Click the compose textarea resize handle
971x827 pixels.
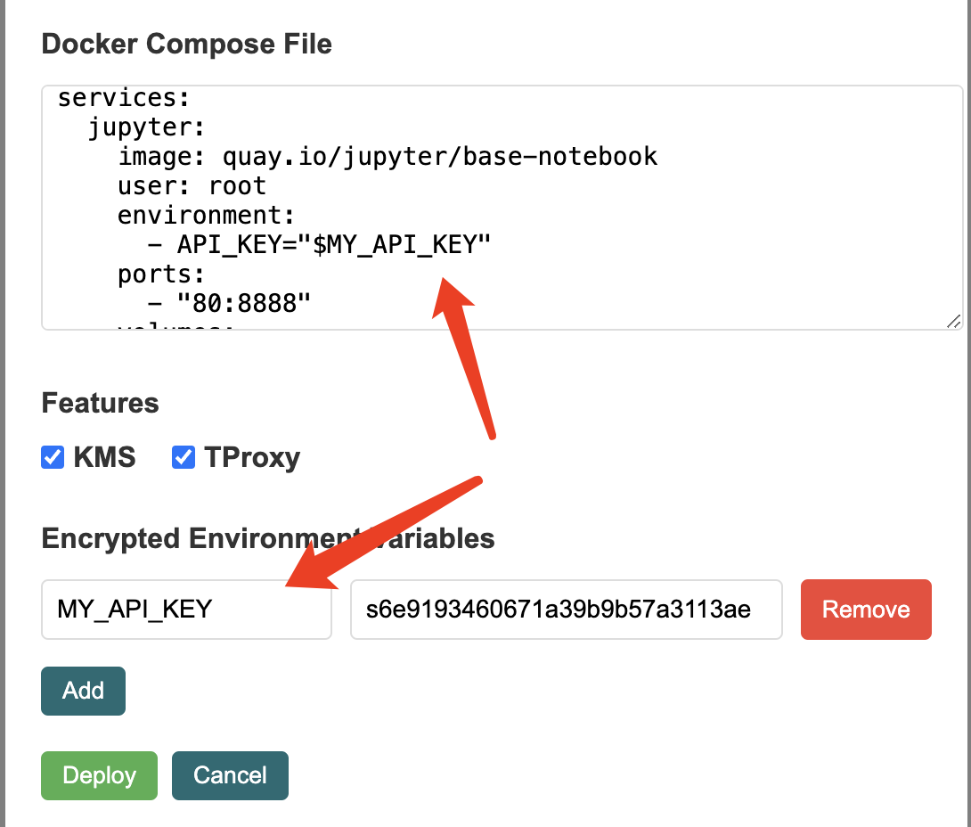coord(954,321)
